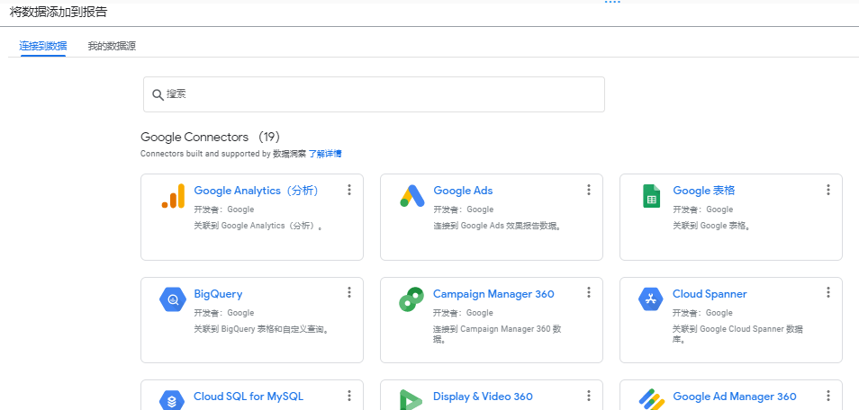Select the 连接到数据 tab

[x=43, y=47]
